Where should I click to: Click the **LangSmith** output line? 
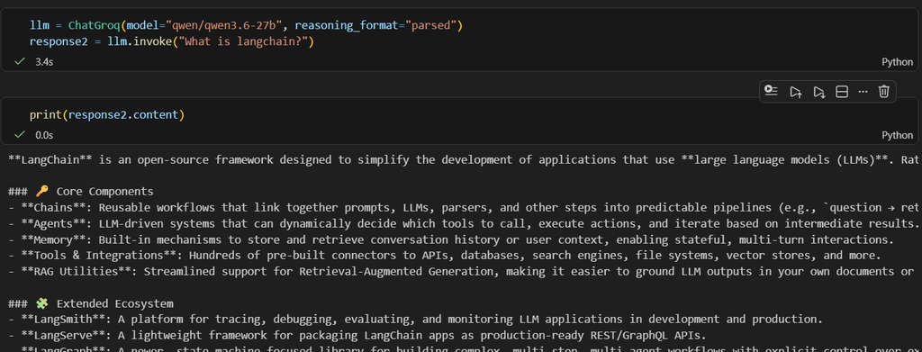tap(415, 320)
